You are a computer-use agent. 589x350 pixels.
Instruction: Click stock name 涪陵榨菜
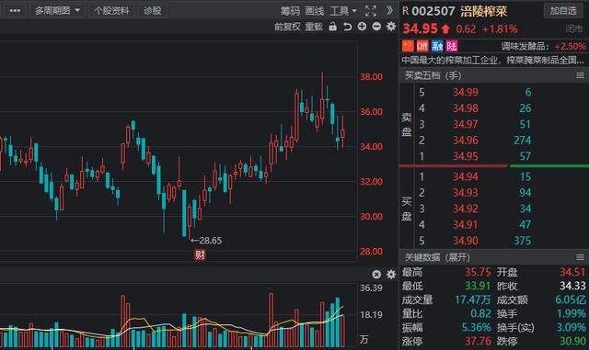pyautogui.click(x=483, y=11)
